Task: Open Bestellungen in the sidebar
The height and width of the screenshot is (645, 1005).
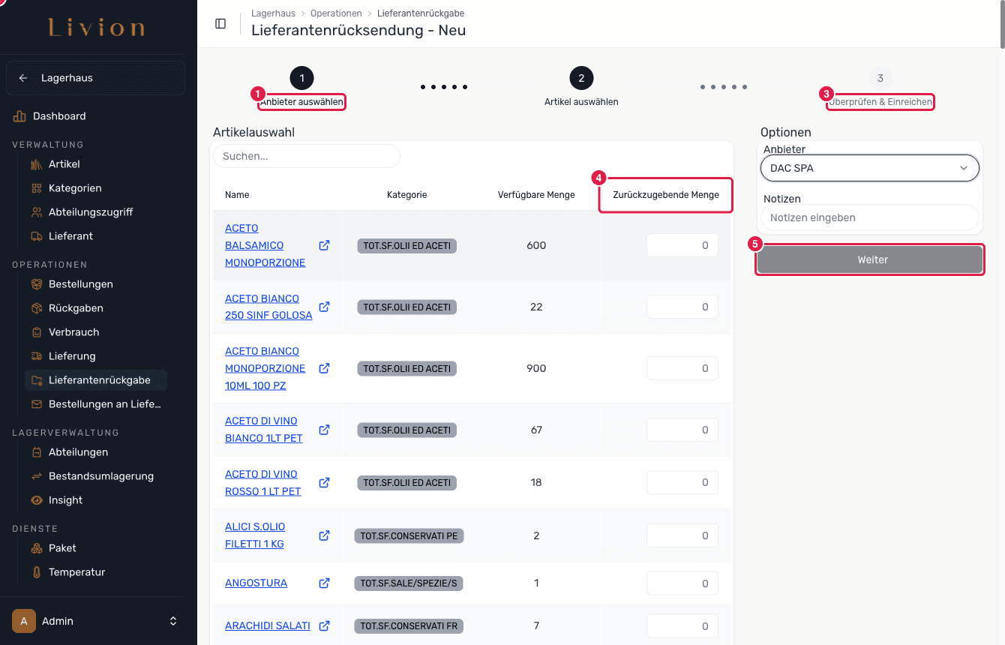Action: coord(81,284)
